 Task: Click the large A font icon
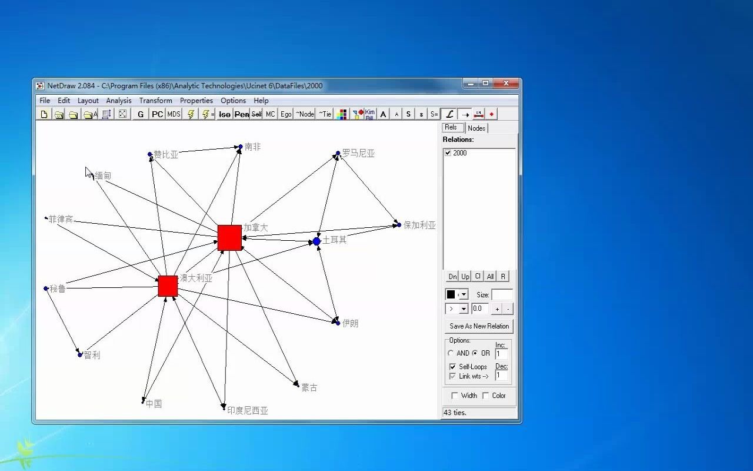[384, 114]
